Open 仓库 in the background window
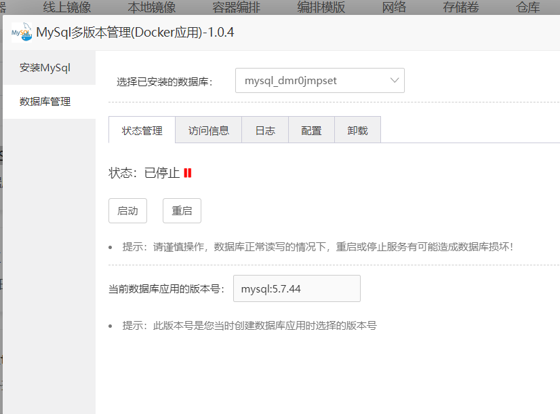Viewport: 560px width, 414px height. click(528, 7)
